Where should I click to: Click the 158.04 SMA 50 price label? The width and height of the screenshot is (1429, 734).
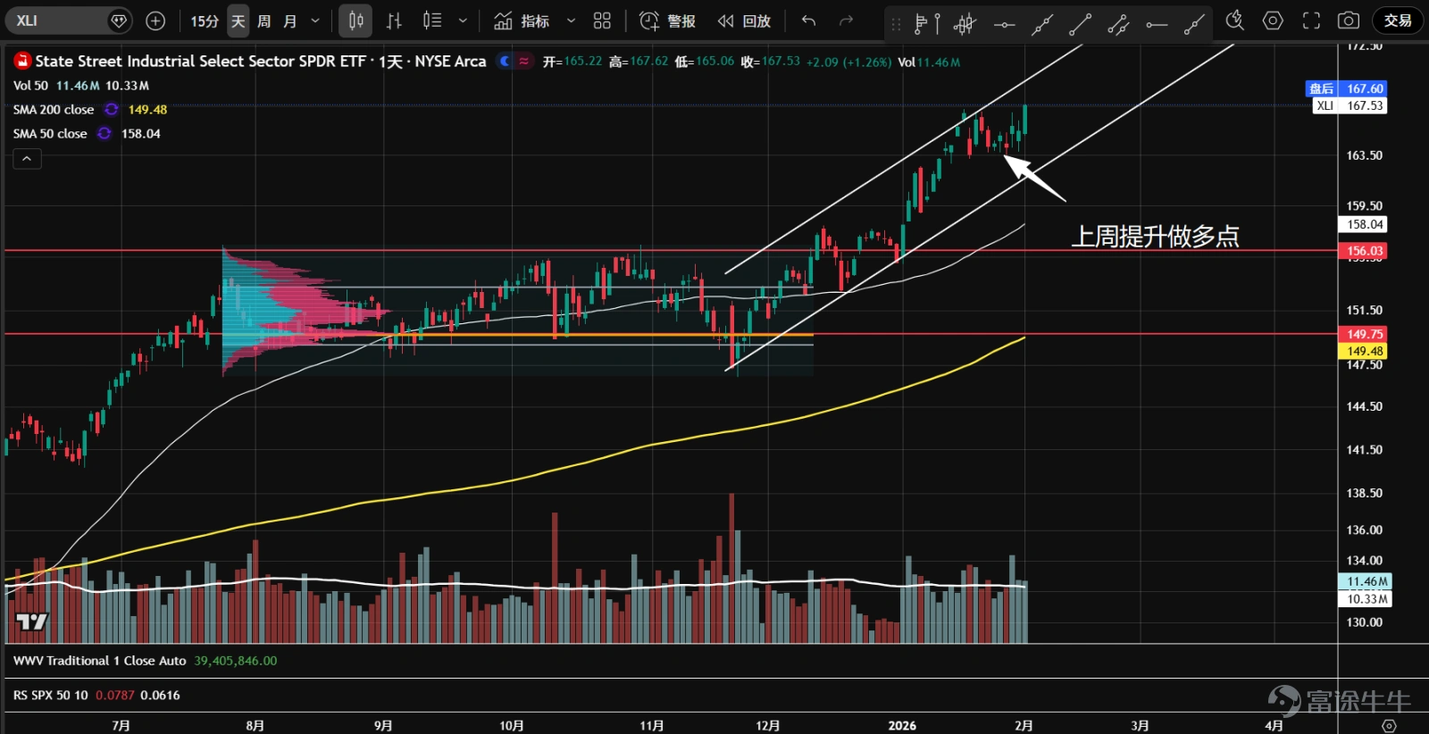[1363, 224]
